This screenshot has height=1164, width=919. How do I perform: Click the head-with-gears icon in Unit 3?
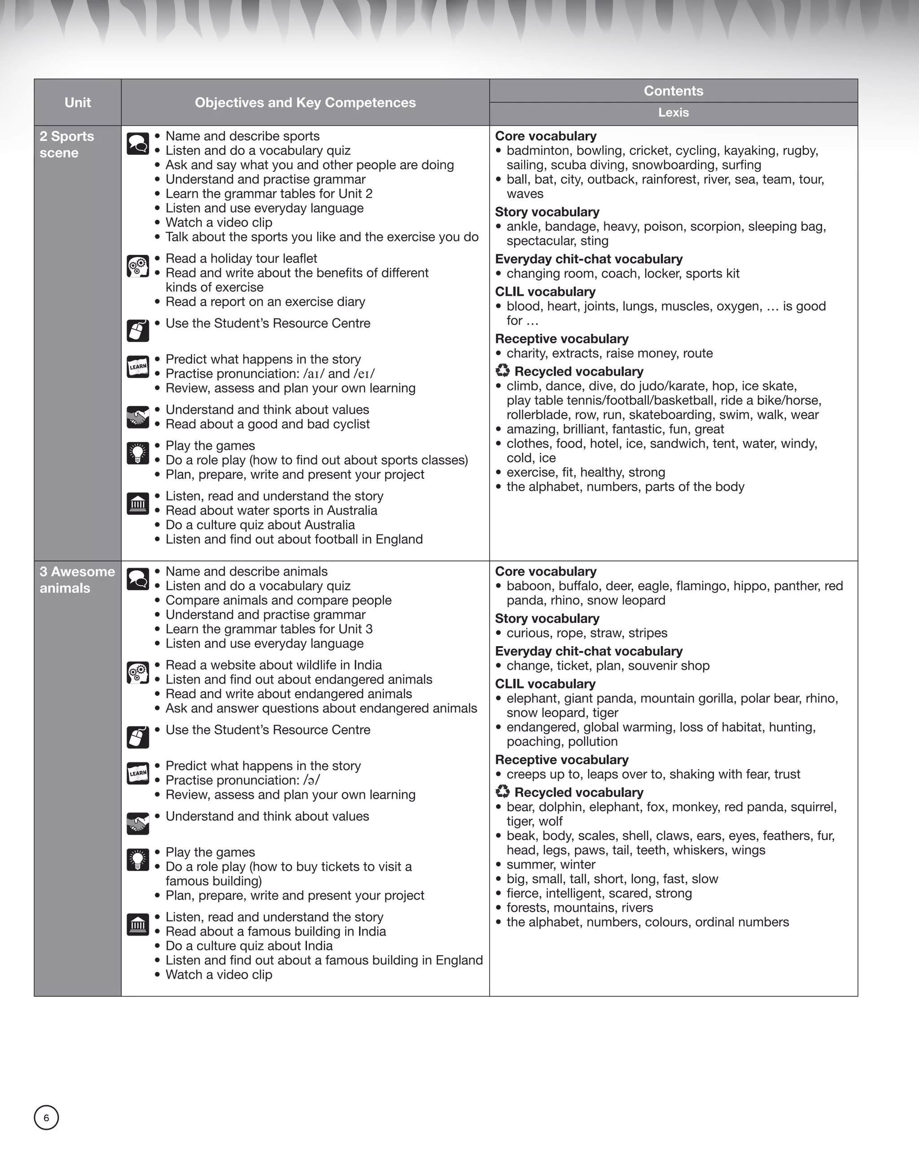click(x=138, y=673)
